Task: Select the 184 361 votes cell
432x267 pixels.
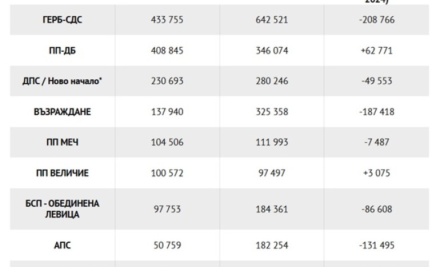Action: tap(272, 209)
